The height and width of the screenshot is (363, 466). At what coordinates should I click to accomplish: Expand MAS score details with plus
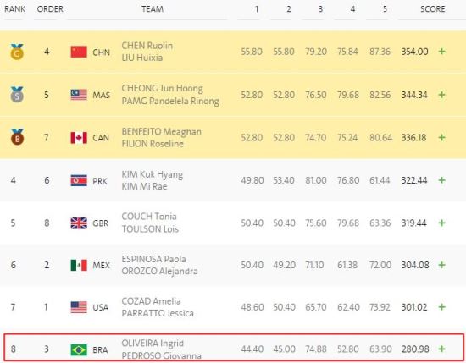tap(442, 95)
